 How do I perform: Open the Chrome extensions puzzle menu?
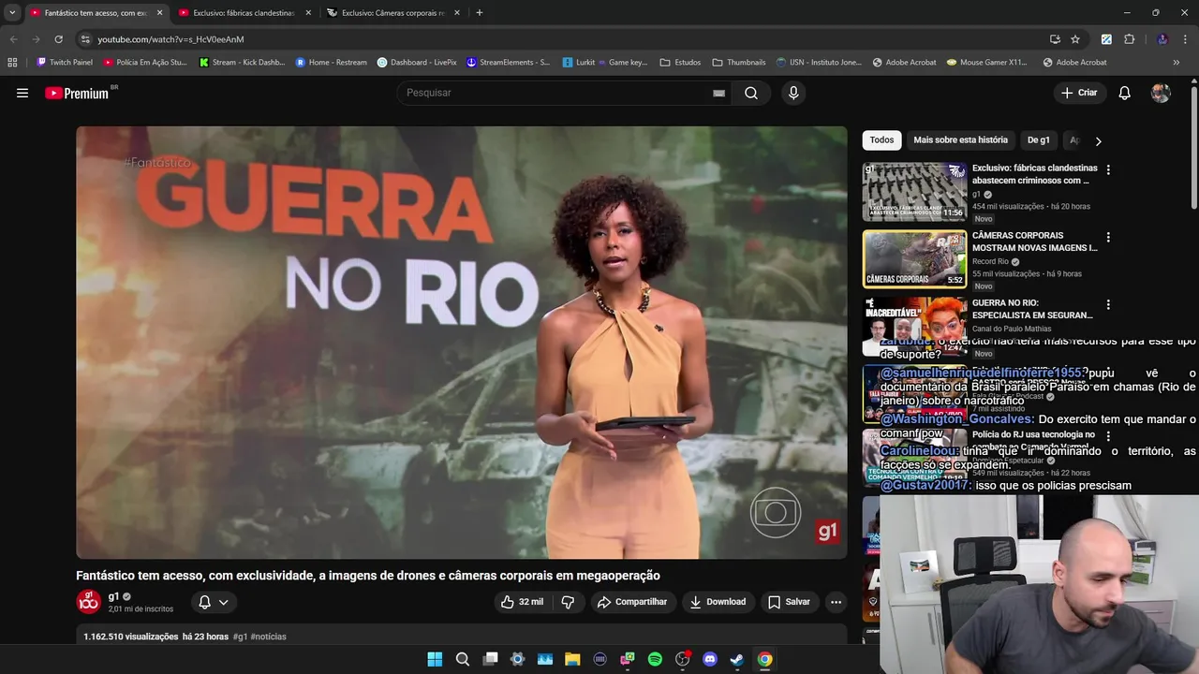tap(1129, 39)
